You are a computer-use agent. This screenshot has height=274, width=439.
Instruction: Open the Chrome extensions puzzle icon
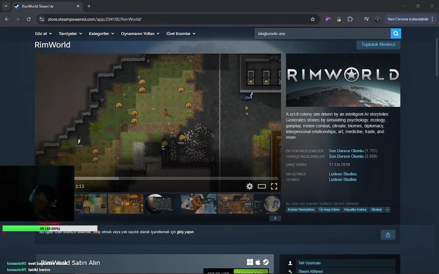pyautogui.click(x=350, y=19)
